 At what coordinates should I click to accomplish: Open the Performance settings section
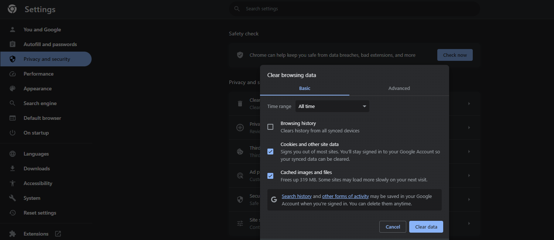[46, 74]
